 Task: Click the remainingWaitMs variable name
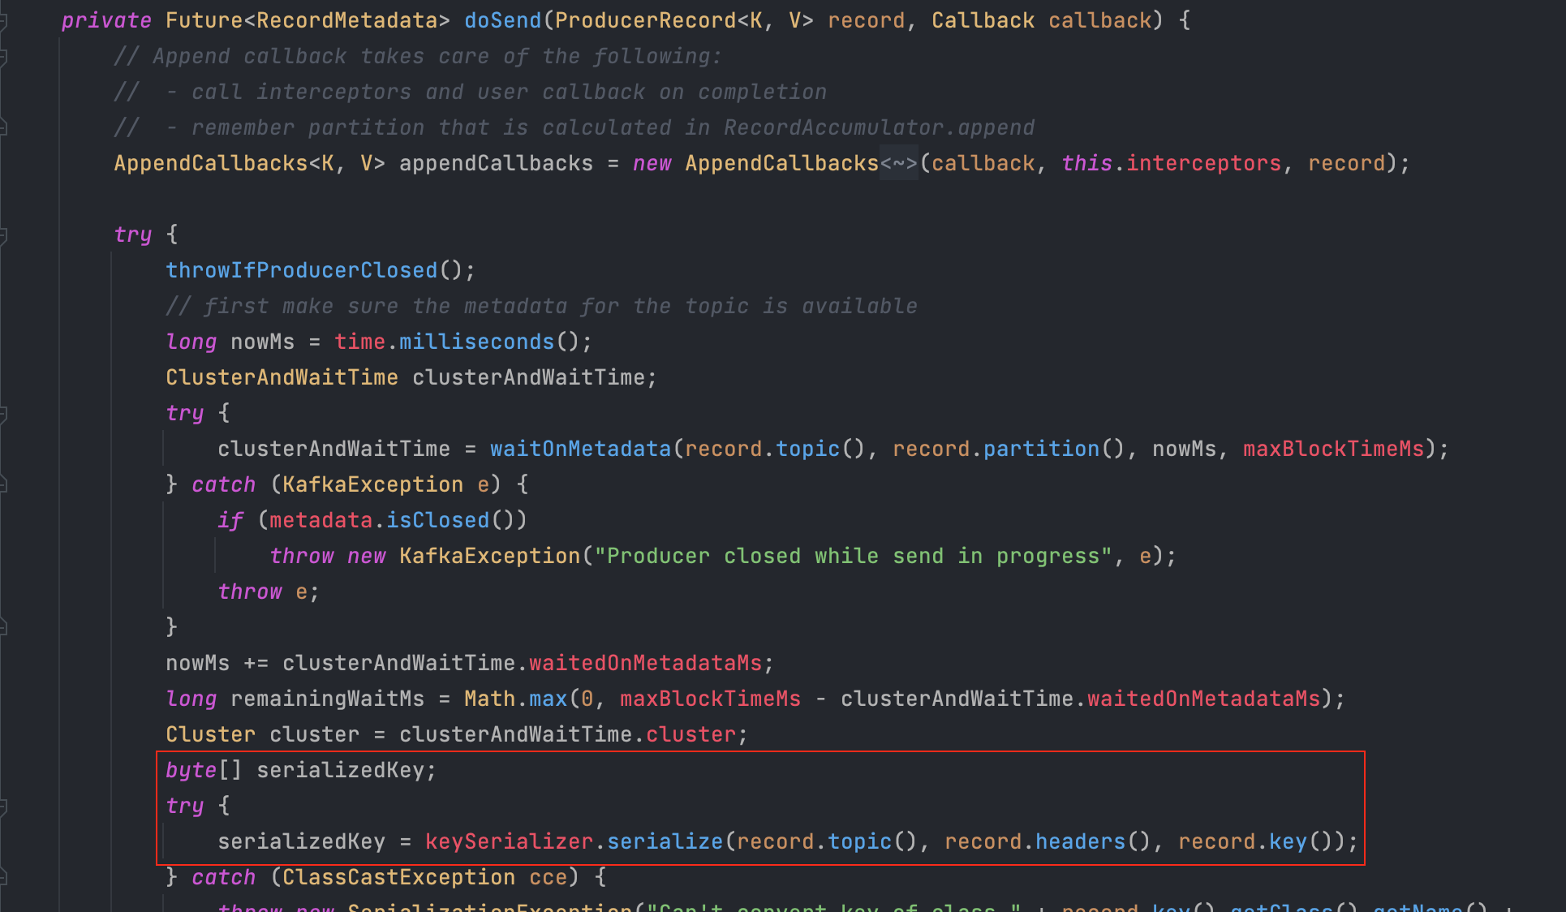pyautogui.click(x=327, y=699)
